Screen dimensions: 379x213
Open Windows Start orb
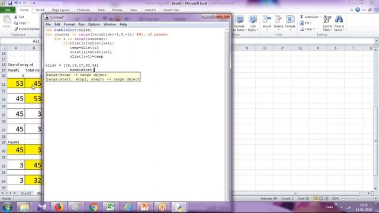pyautogui.click(x=8, y=207)
